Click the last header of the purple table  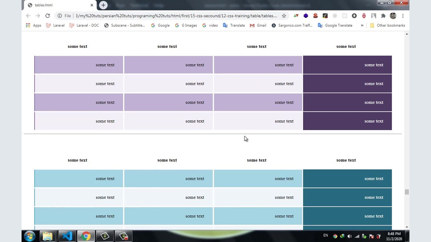tap(346, 46)
